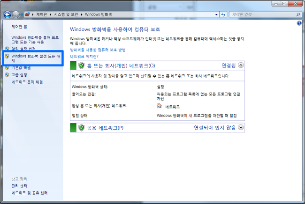Open recent pages dropdown beside forward arrow
Screen dimensions: 305x204
22,15
